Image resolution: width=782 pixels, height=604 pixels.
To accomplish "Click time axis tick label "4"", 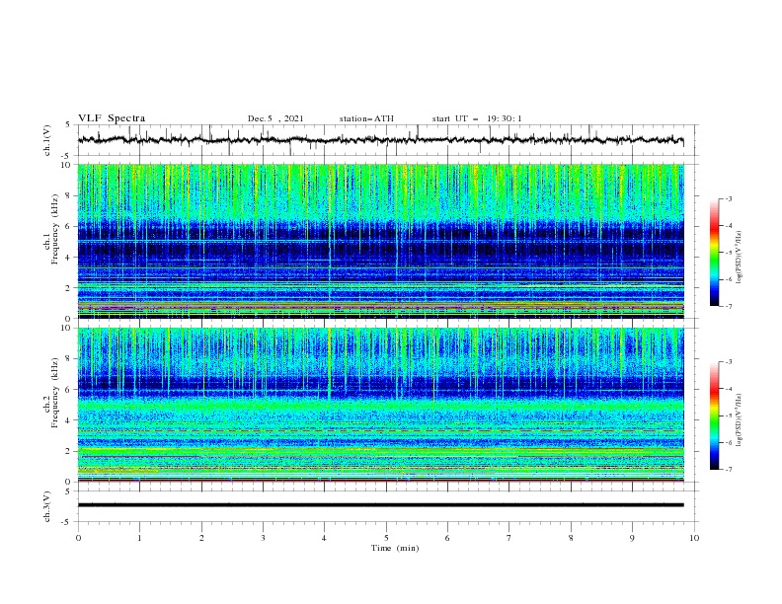I will click(325, 538).
